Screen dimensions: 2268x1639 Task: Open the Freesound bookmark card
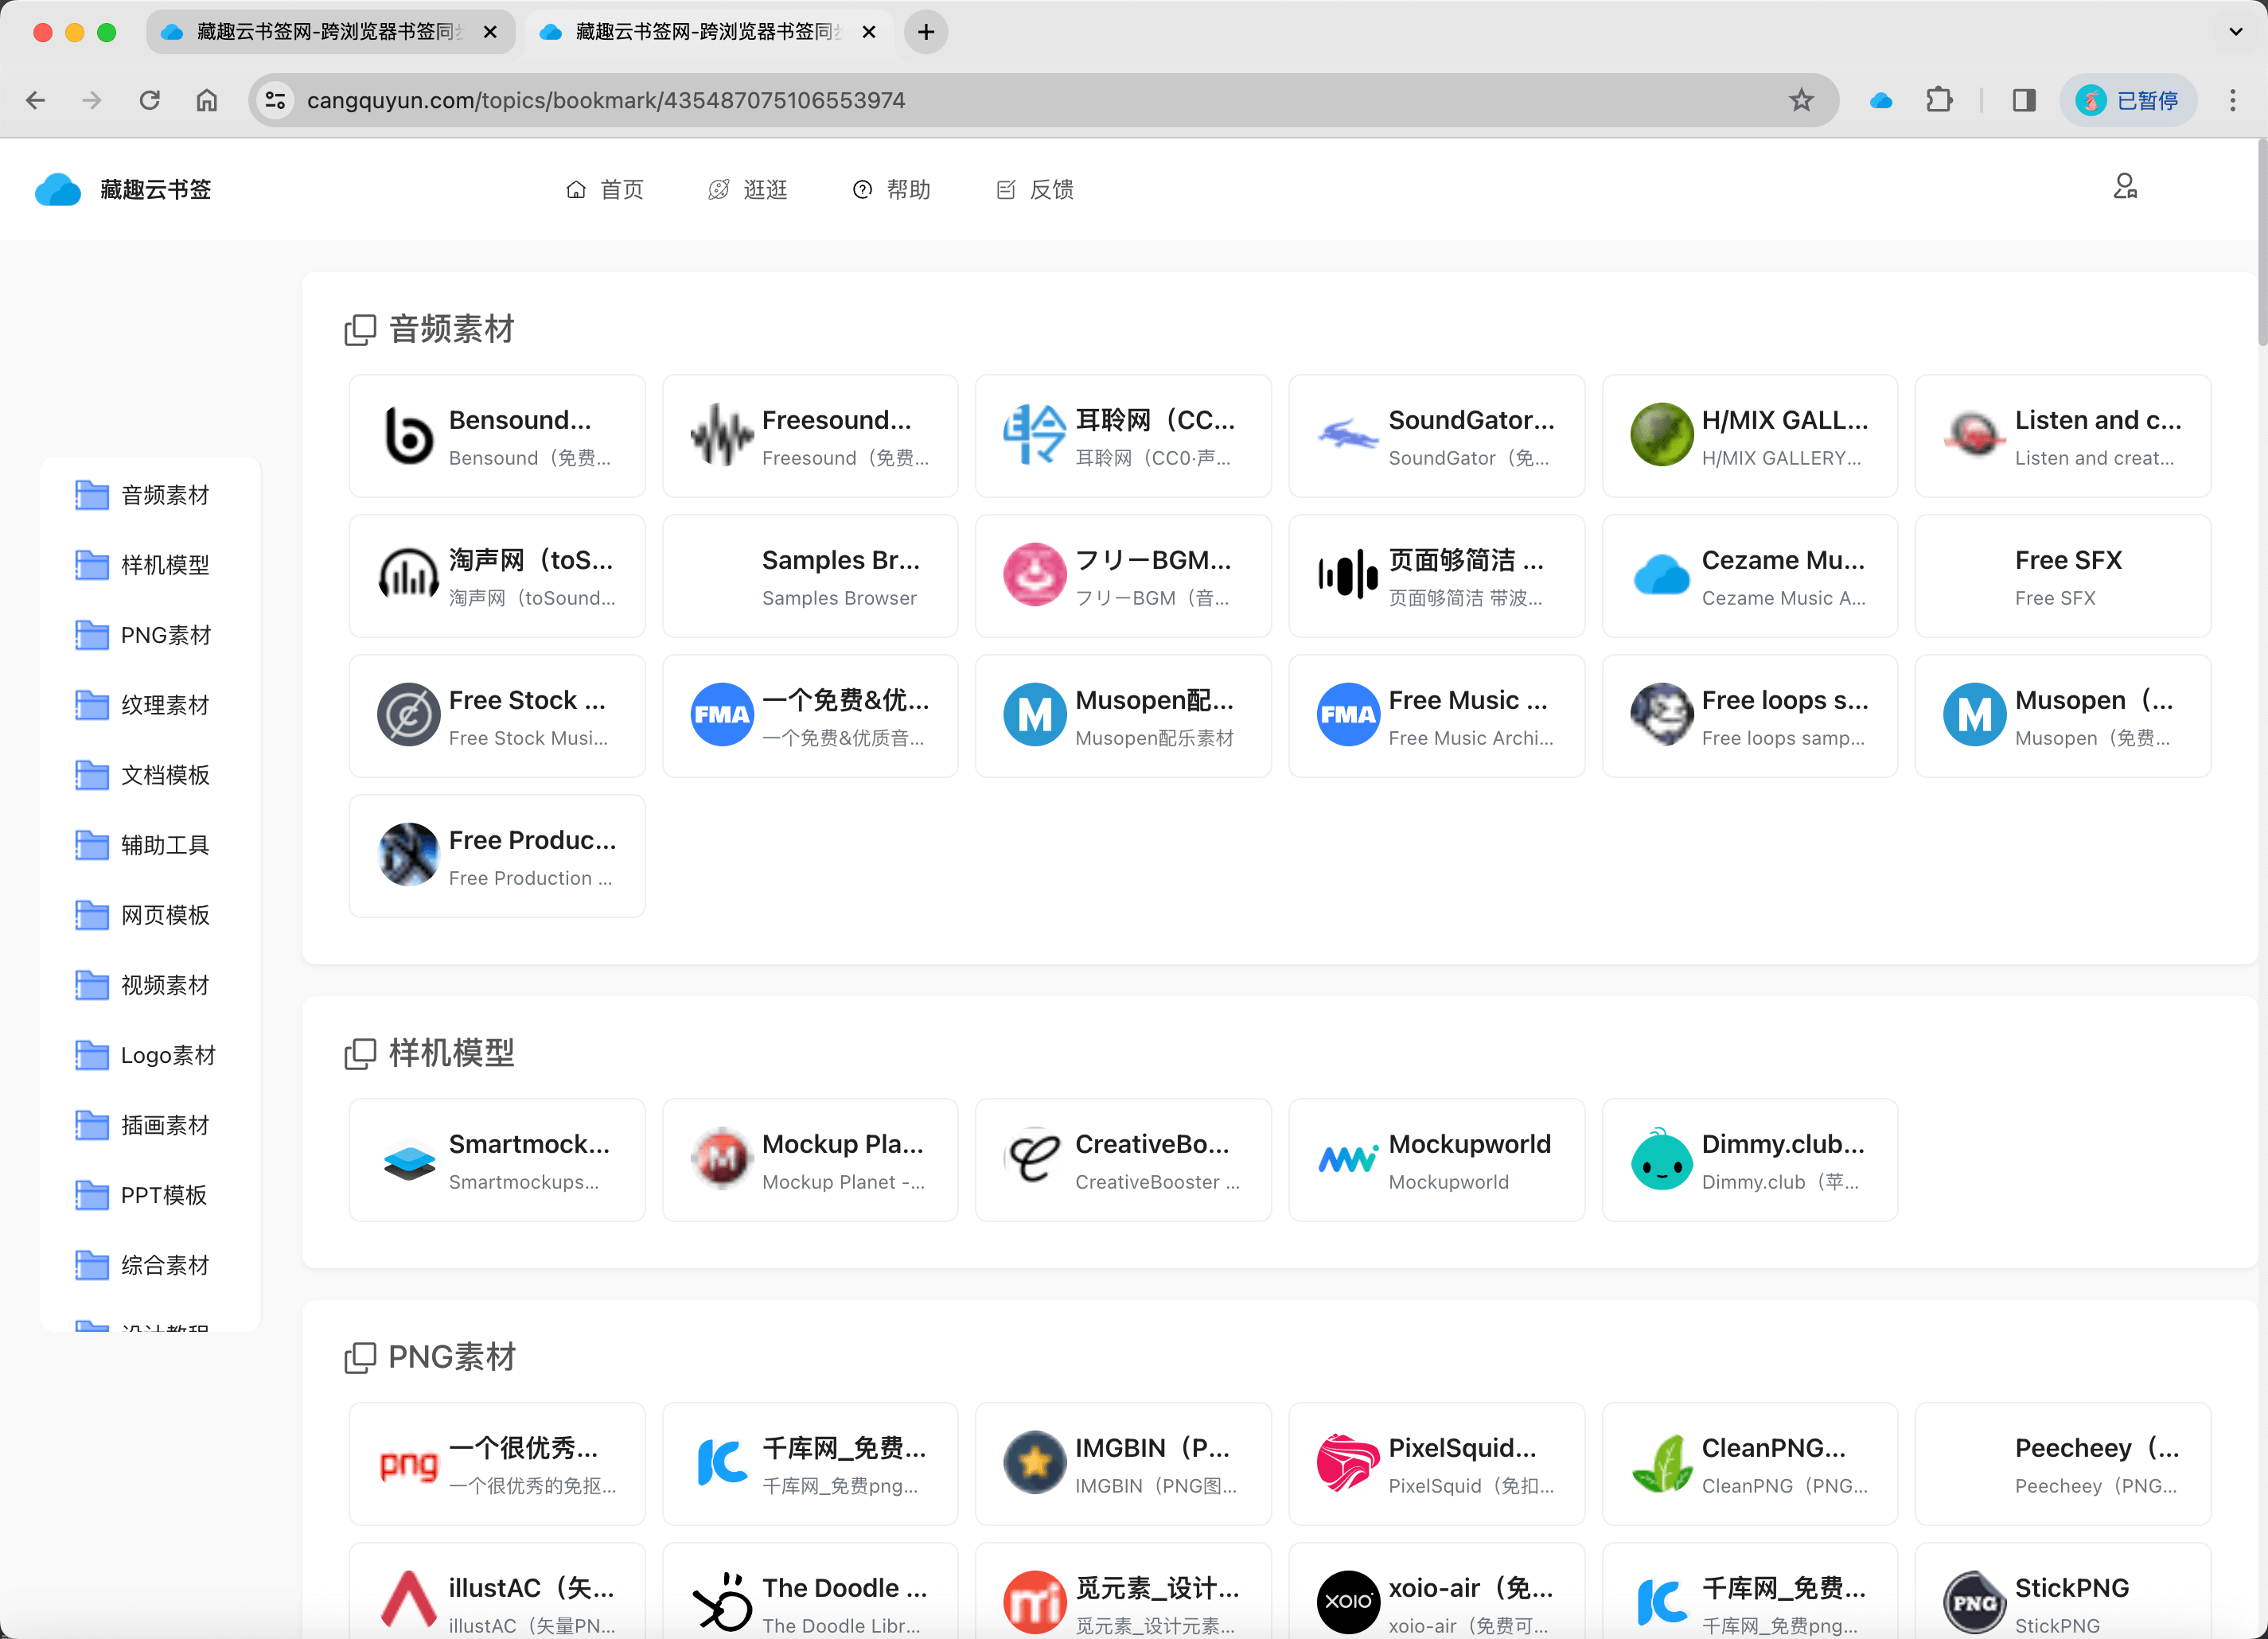(809, 436)
